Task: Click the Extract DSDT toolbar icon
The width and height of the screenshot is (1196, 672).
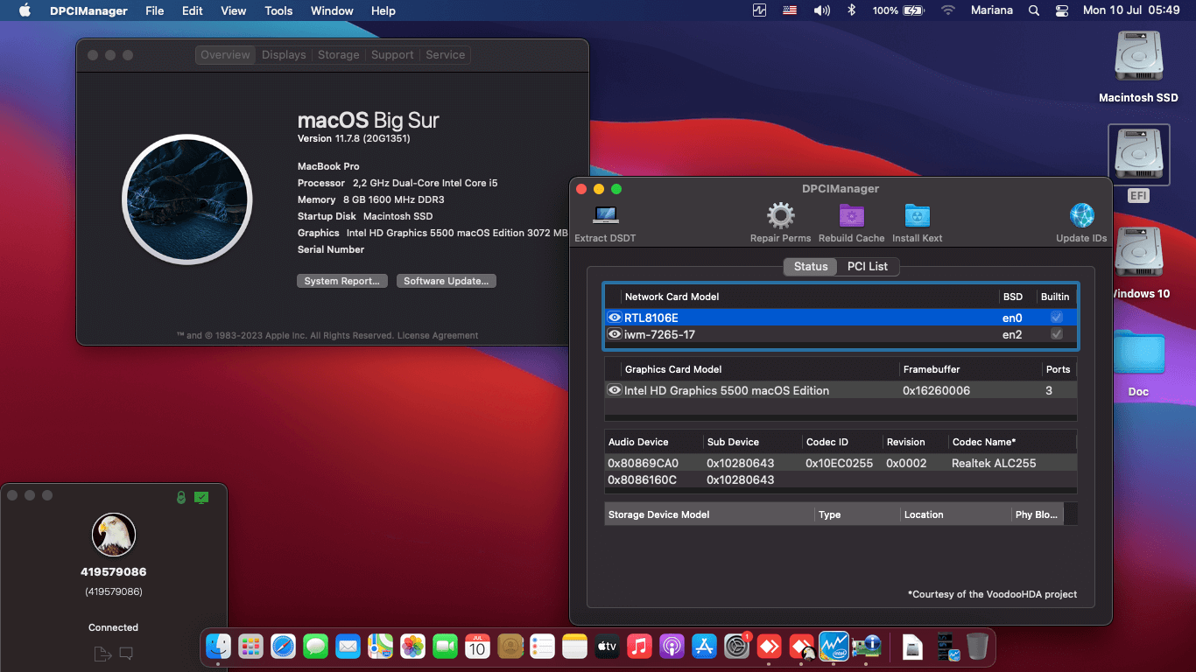Action: pyautogui.click(x=605, y=215)
